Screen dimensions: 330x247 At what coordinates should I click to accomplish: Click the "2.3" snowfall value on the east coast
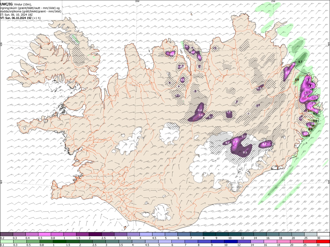coord(308,80)
